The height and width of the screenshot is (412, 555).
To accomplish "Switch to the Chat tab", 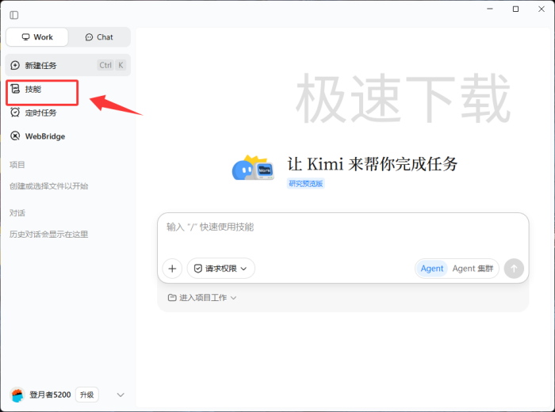I will (x=99, y=37).
